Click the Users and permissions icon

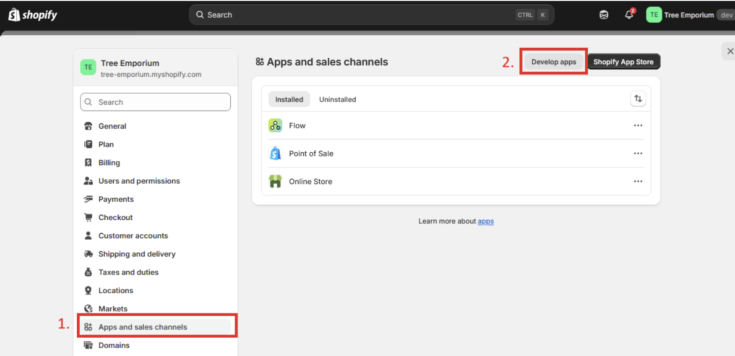88,181
